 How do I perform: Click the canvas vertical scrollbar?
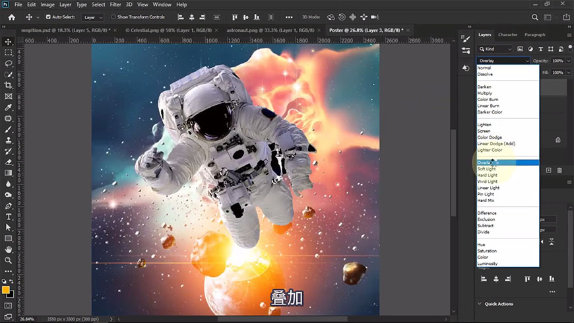453,172
